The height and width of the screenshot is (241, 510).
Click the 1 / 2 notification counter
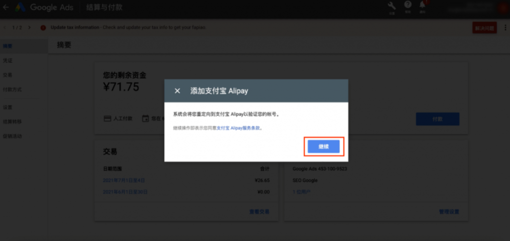coord(17,28)
